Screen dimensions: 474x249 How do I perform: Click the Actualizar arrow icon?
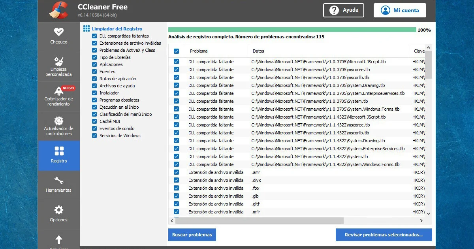coord(58,240)
